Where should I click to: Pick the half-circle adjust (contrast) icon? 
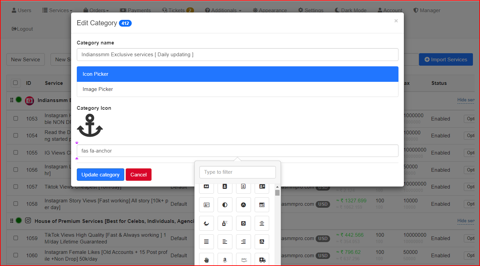[225, 205]
